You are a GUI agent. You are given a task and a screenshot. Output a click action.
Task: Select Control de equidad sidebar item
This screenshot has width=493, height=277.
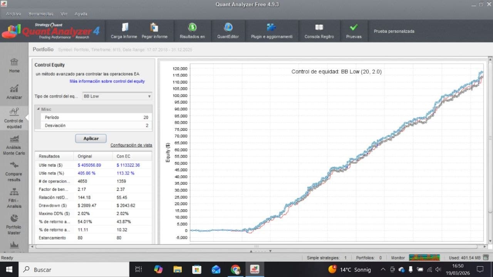[x=14, y=118]
